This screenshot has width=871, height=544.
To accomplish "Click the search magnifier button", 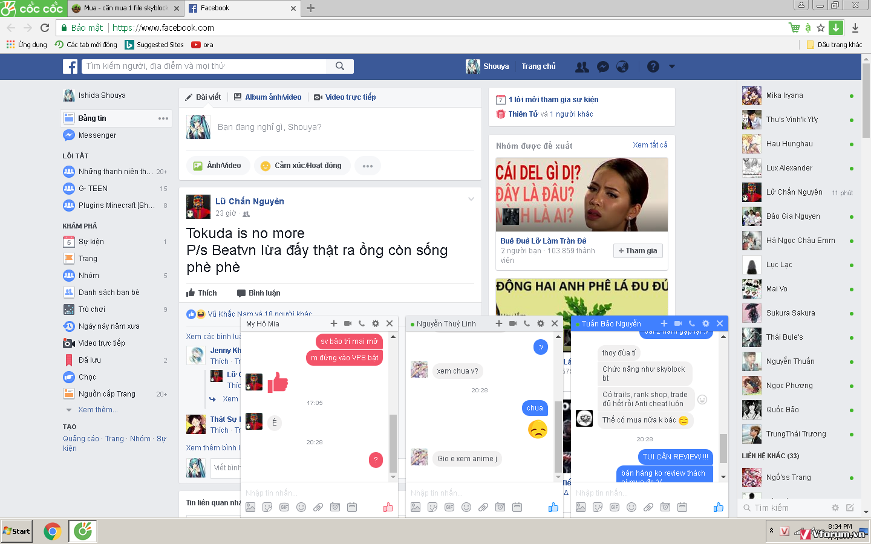I will (x=340, y=66).
